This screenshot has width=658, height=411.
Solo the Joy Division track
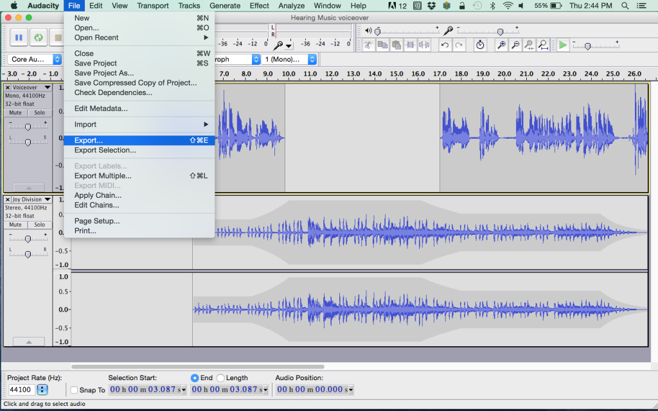pyautogui.click(x=39, y=225)
